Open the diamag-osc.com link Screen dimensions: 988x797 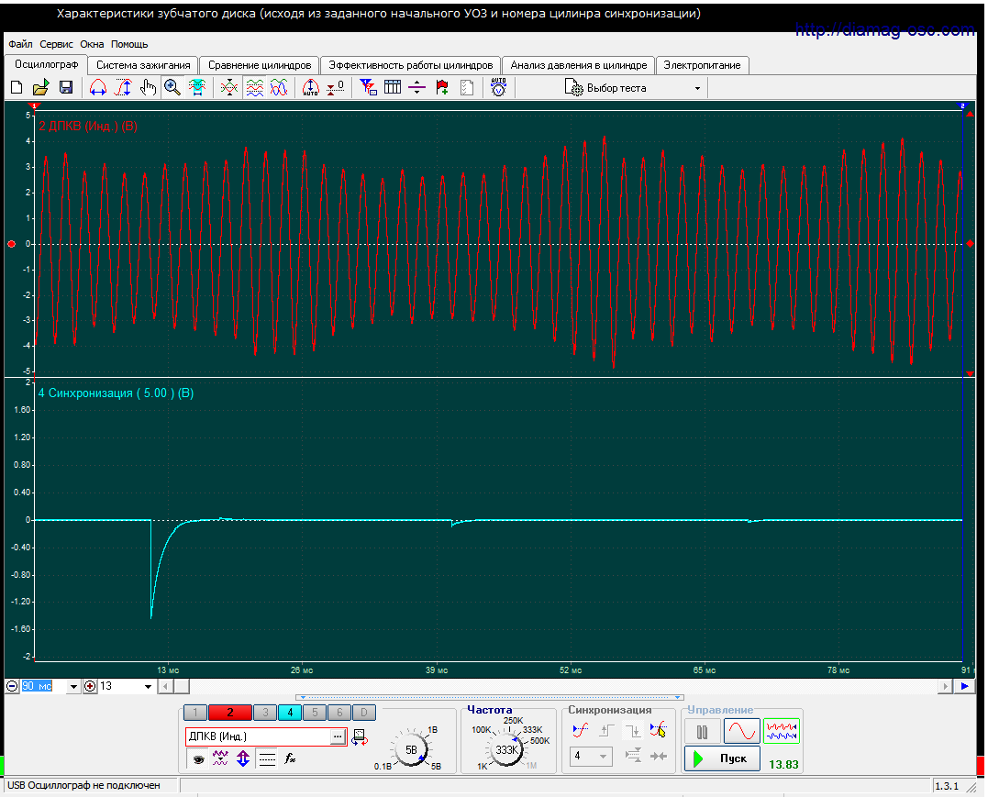(884, 29)
